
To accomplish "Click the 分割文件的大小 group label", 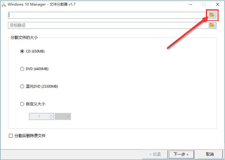I will click(24, 37).
